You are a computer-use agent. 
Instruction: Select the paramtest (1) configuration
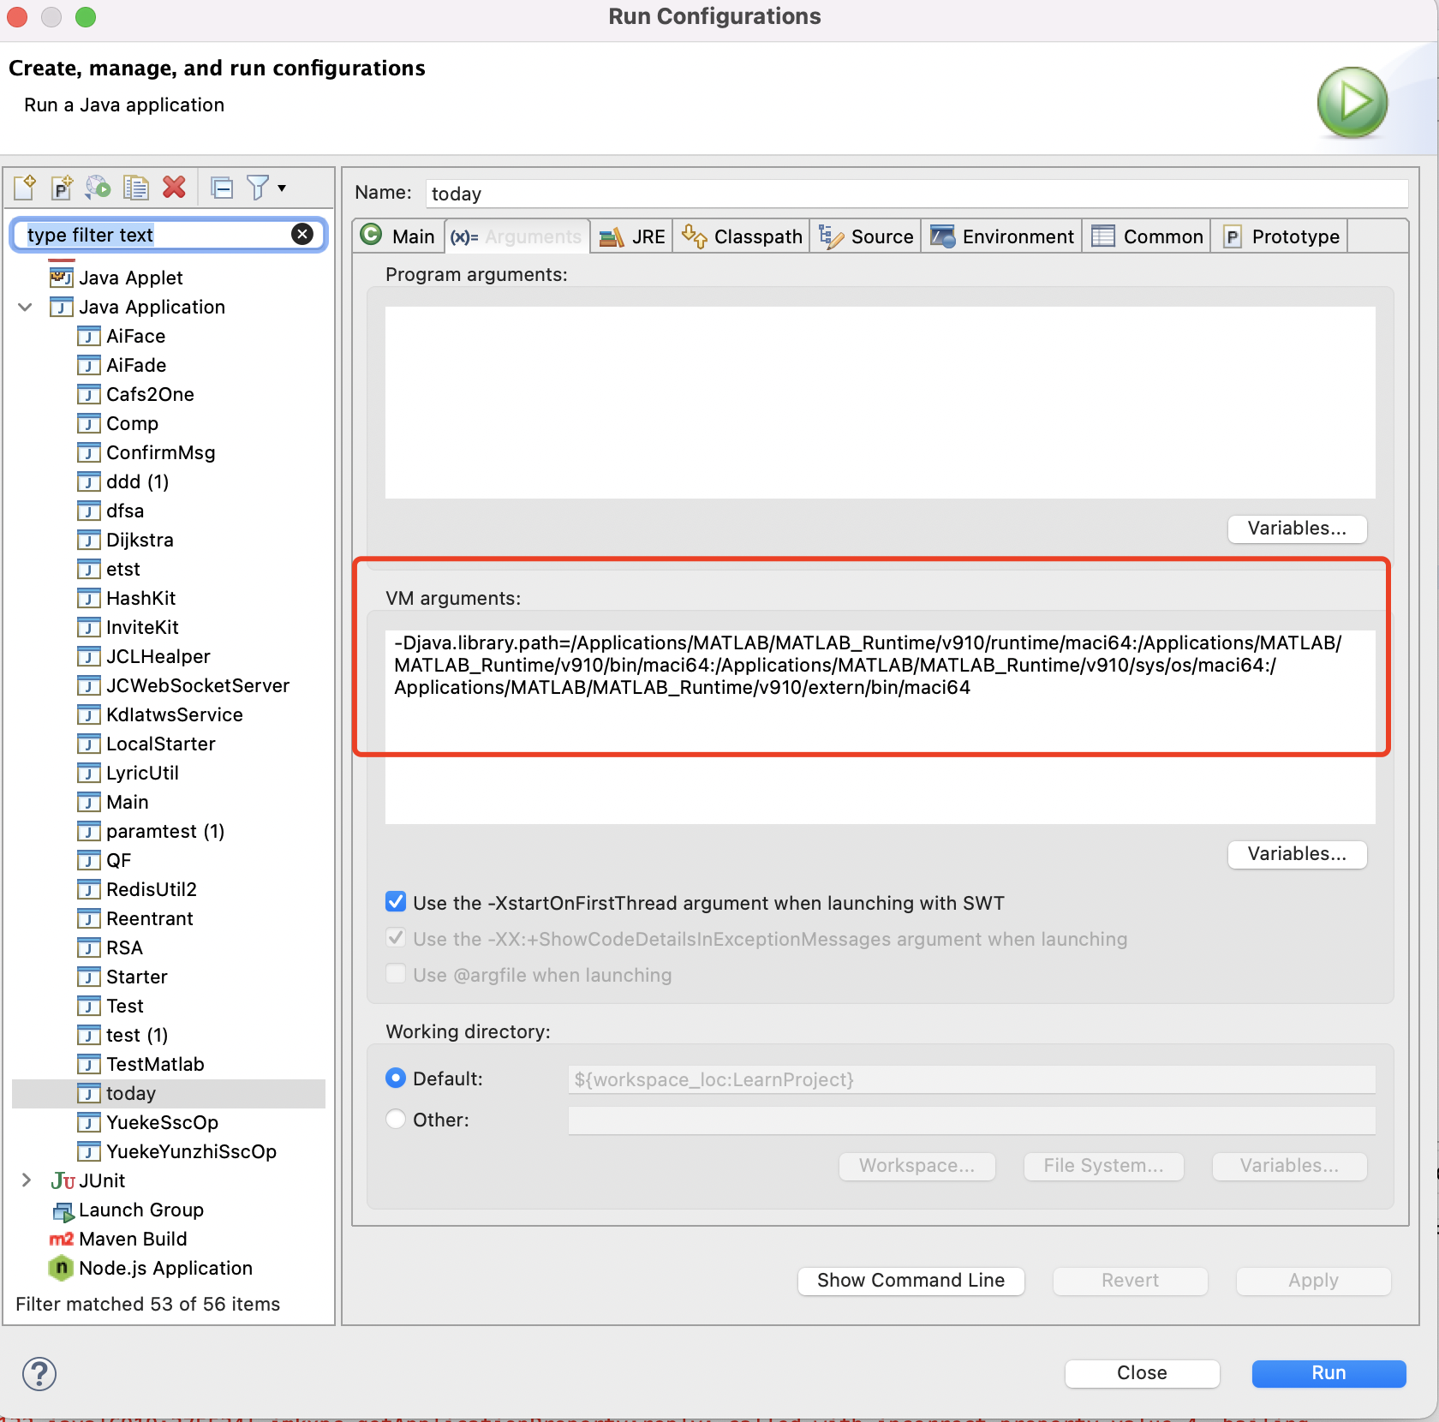pos(151,831)
